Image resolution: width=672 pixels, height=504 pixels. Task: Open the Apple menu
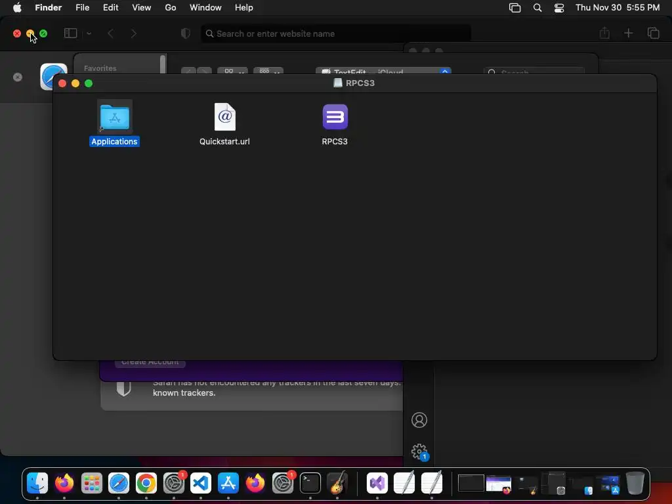(17, 8)
